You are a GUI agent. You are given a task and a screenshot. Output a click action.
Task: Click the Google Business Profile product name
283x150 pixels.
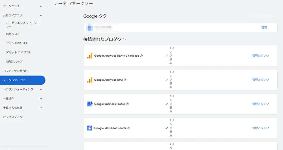[x=110, y=104]
